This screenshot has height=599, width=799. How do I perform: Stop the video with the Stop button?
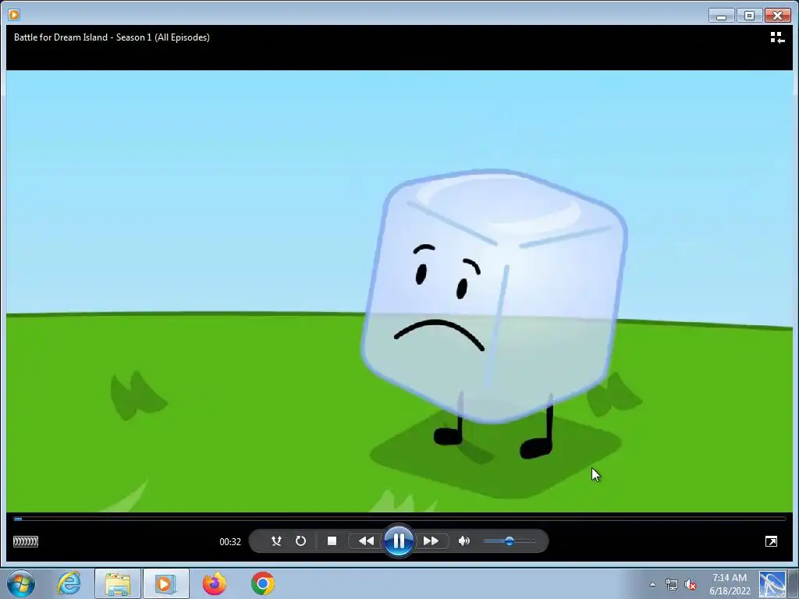tap(332, 541)
